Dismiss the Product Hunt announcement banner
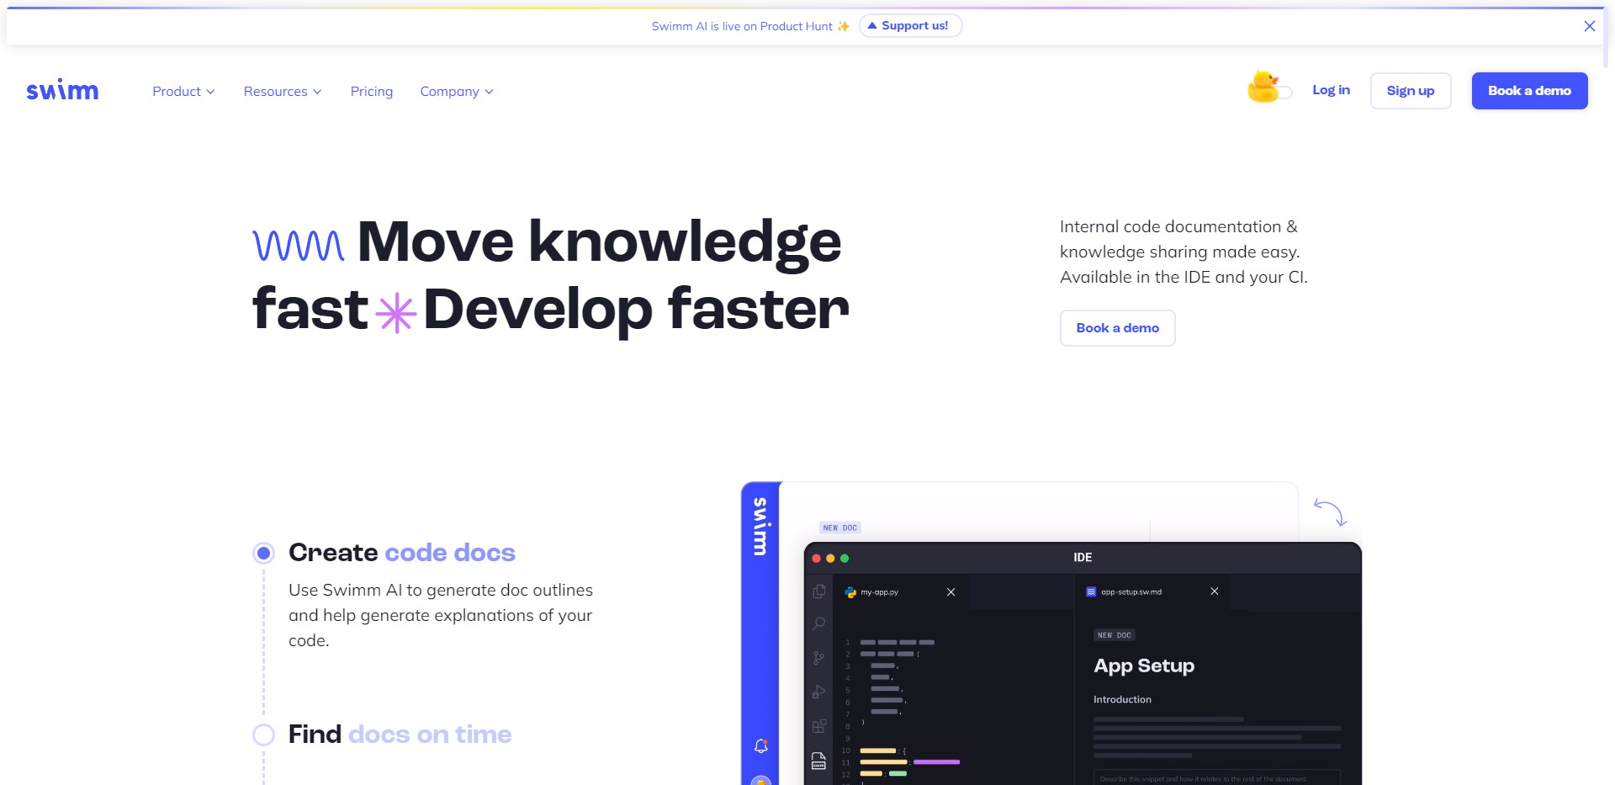Screen dimensions: 1615x785 tap(1590, 25)
